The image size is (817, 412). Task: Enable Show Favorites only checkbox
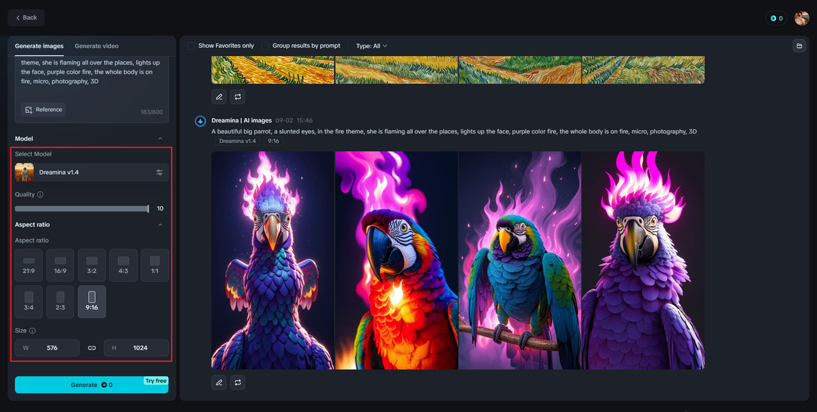pos(191,46)
